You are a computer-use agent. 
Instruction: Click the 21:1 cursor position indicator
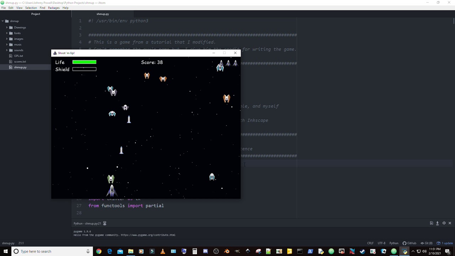click(x=21, y=243)
